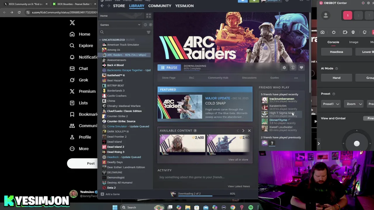The width and height of the screenshot is (374, 210).
Task: Click the X logo icon
Action: pos(72,23)
